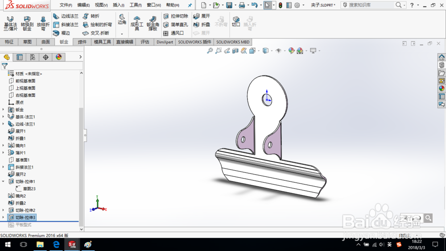Viewport: 446px width, 251px height.
Task: Switch to the 评估 tab
Action: click(x=145, y=42)
